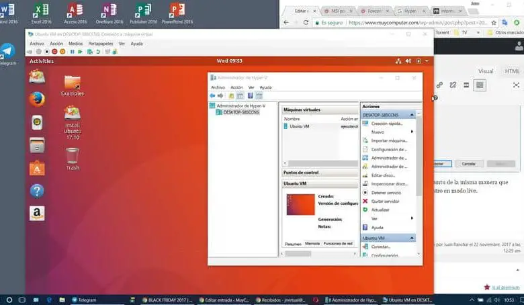Open the Help question mark icon in Ubuntu dock
This screenshot has width=524, height=305.
coord(37,191)
